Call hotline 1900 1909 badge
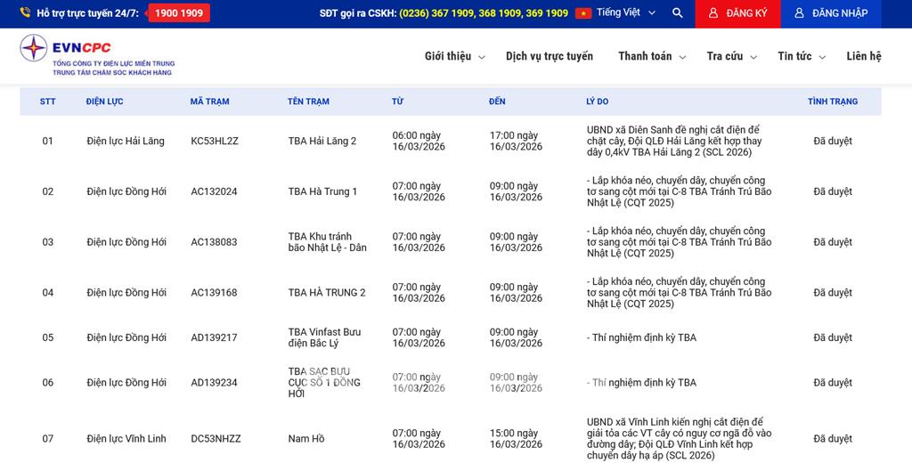912x471 pixels. (x=179, y=13)
